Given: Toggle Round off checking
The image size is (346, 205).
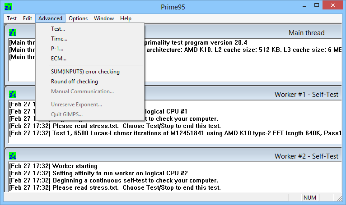Looking at the screenshot, I should 90,82.
